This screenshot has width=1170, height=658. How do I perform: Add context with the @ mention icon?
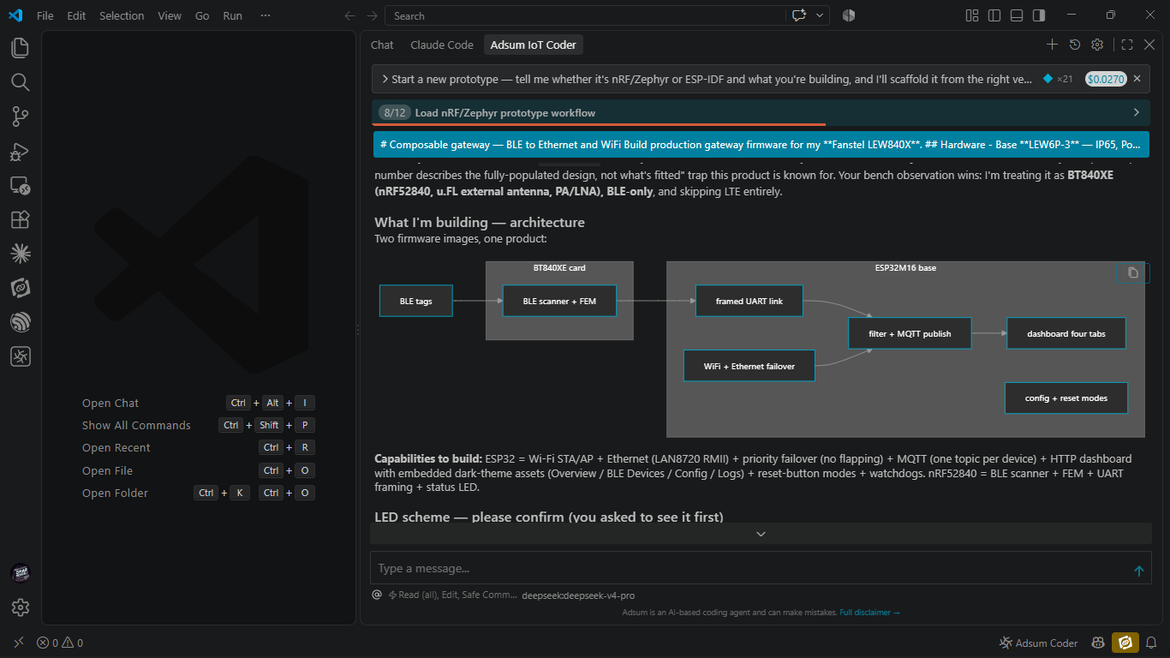click(377, 595)
